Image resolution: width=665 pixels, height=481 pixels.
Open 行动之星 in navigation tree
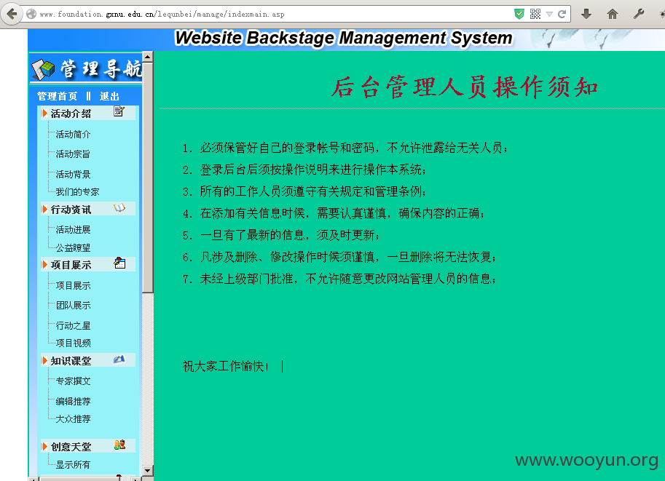point(73,326)
